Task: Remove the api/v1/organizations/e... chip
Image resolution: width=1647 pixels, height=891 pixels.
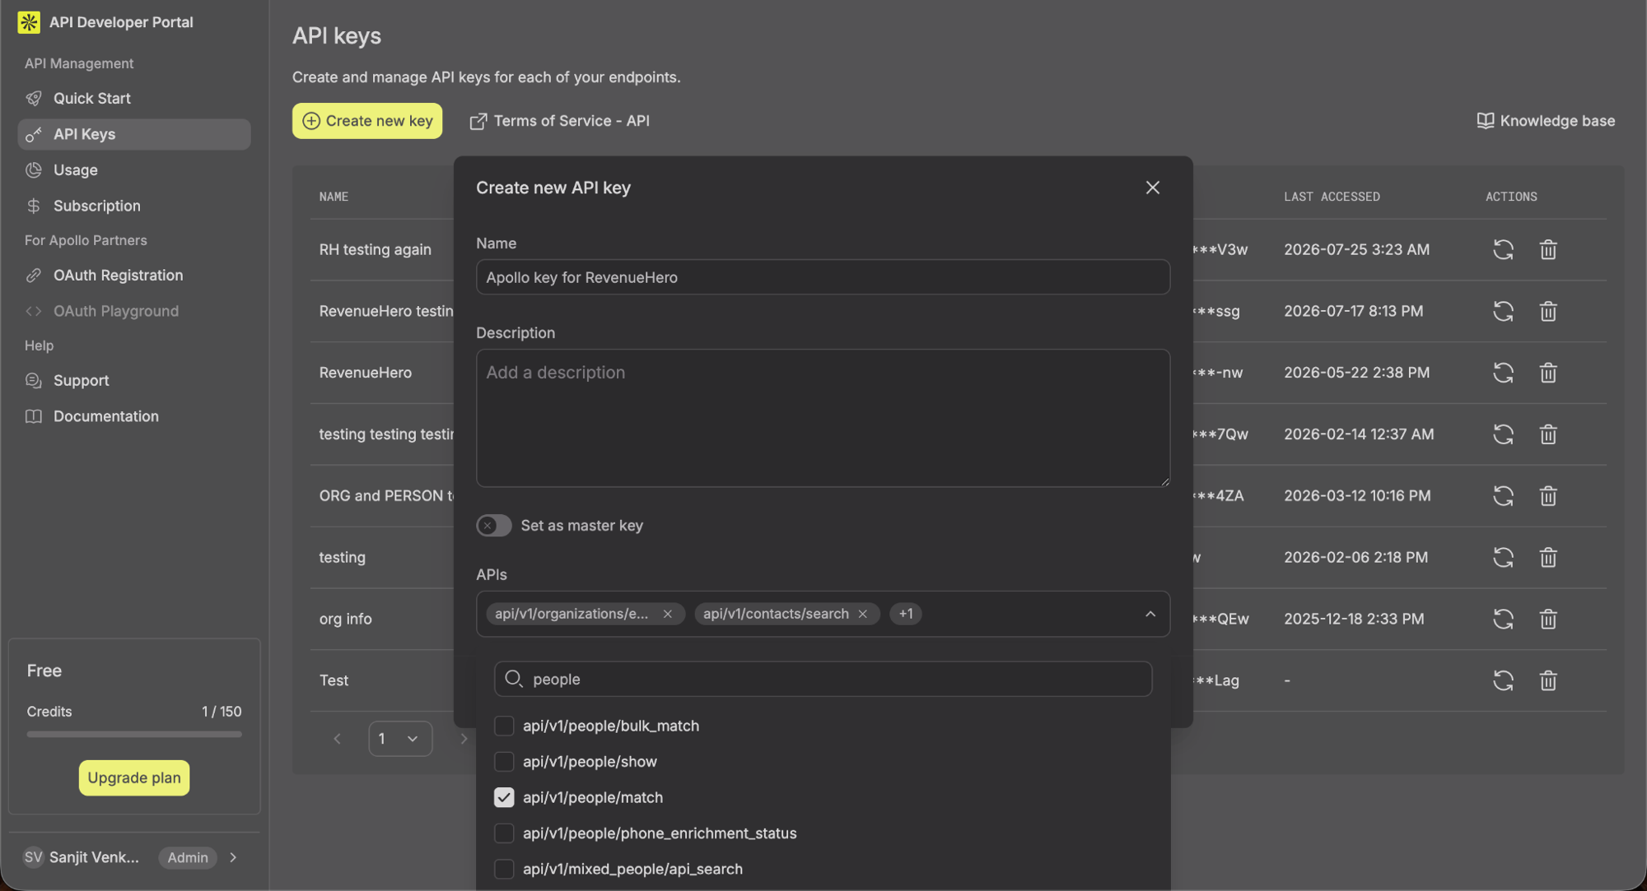Action: (x=668, y=614)
